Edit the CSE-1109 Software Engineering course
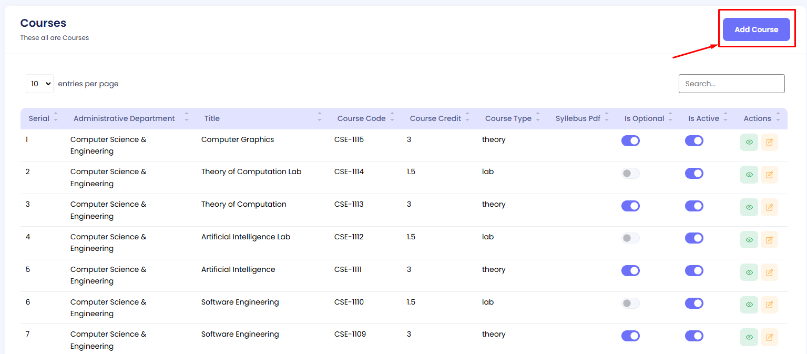Image resolution: width=807 pixels, height=354 pixels. click(x=769, y=337)
